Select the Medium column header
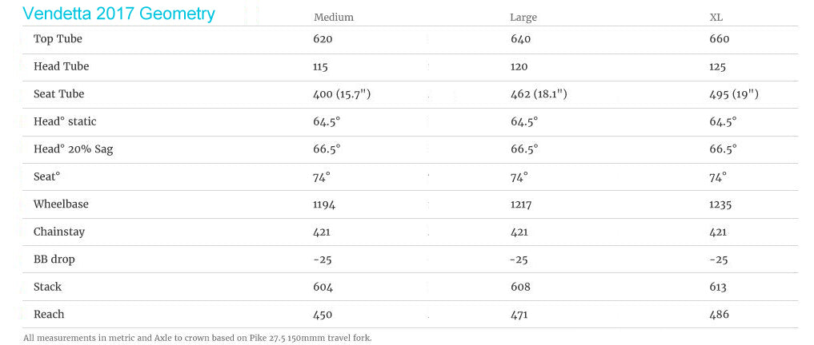 click(333, 17)
